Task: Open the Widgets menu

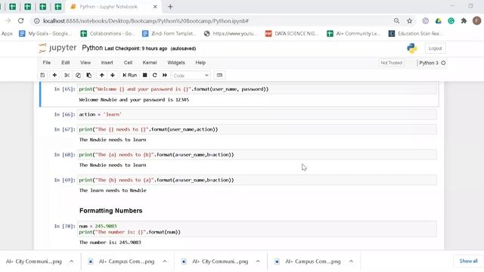Action: click(x=176, y=63)
